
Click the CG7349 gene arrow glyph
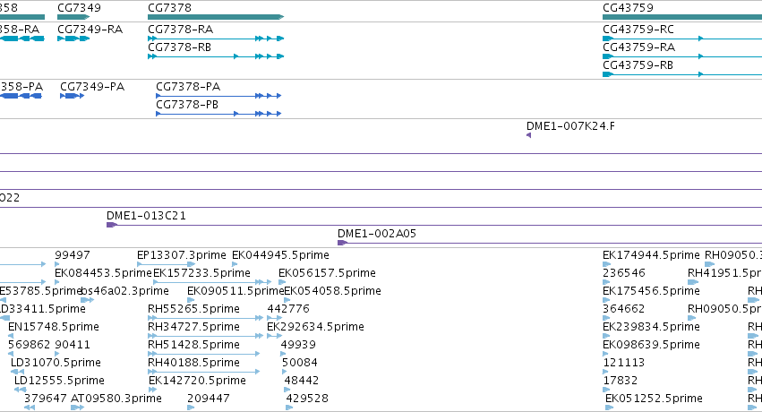[73, 17]
